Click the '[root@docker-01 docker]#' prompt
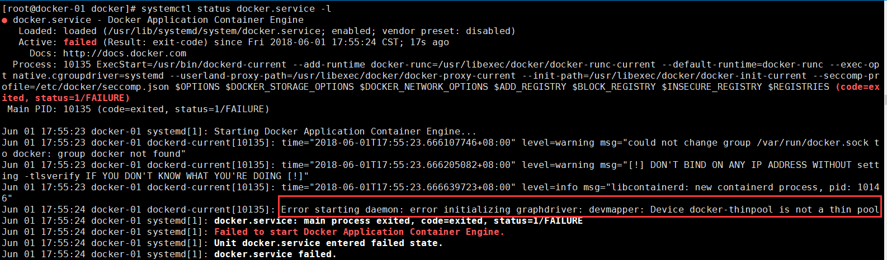 [x=69, y=9]
